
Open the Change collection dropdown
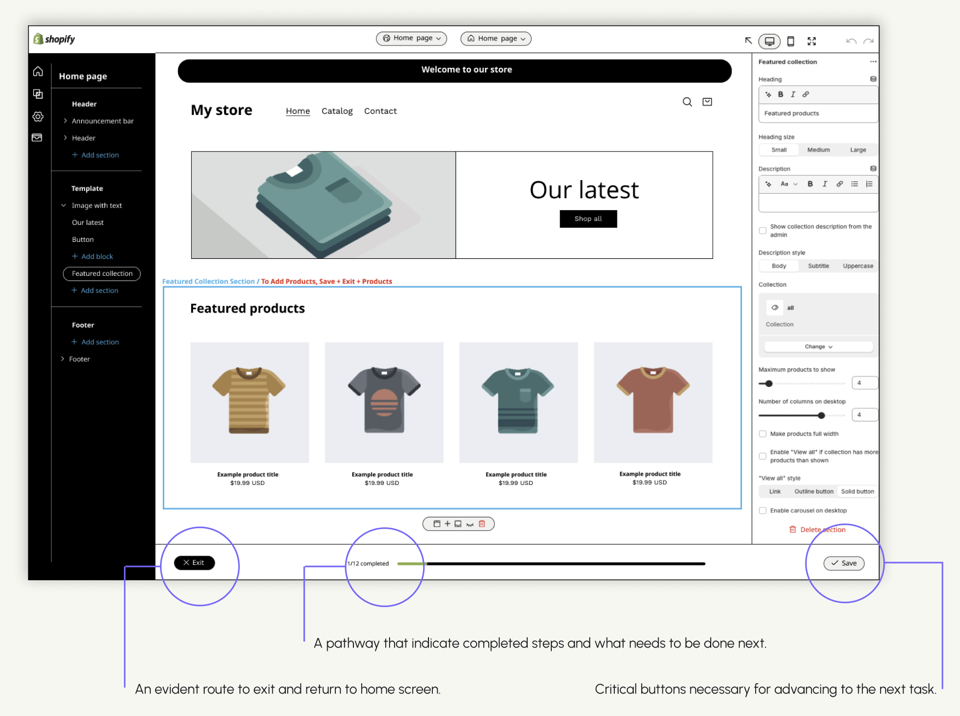818,347
